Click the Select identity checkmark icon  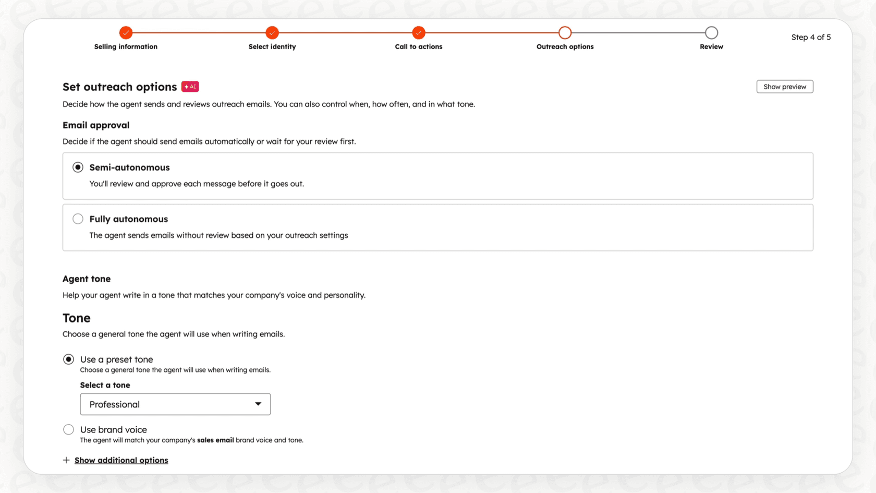coord(272,33)
